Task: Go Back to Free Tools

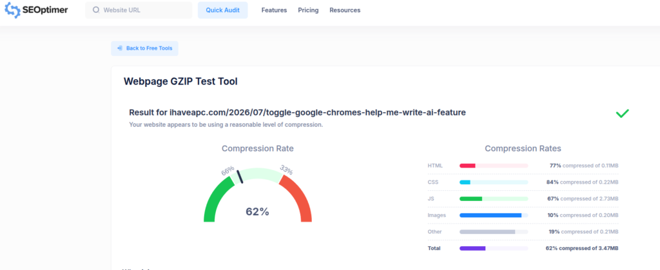Action: click(144, 48)
